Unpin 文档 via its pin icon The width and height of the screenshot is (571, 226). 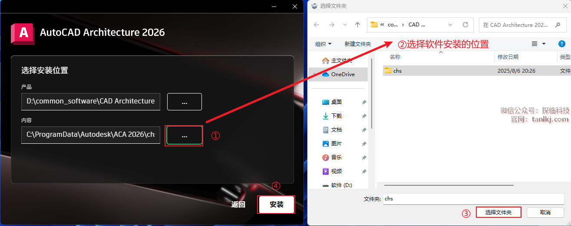(364, 130)
